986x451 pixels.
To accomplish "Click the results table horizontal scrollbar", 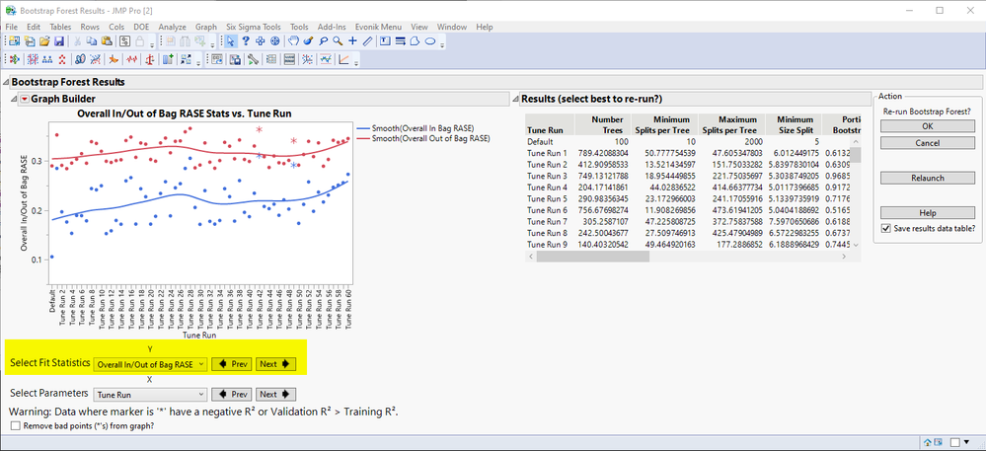I will tap(592, 257).
